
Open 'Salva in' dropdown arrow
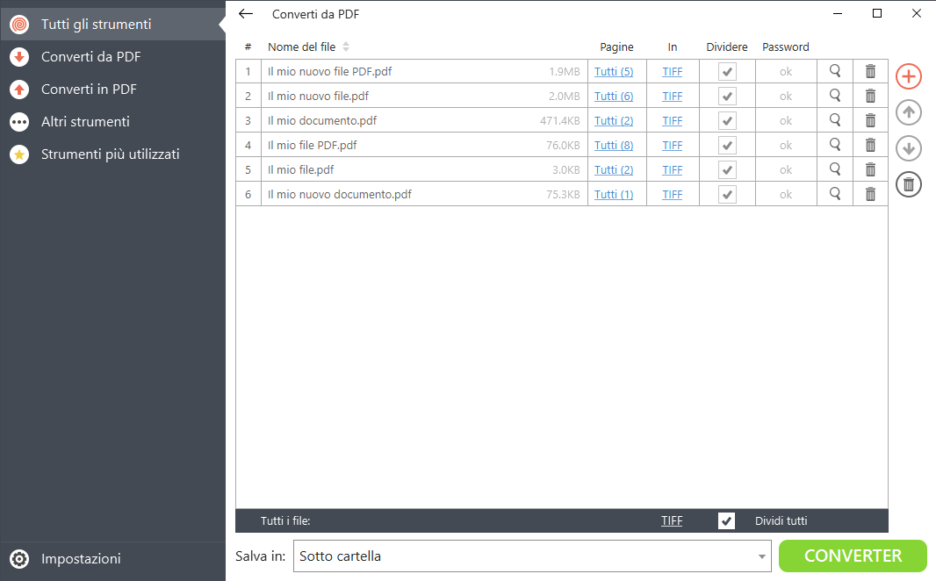point(761,556)
